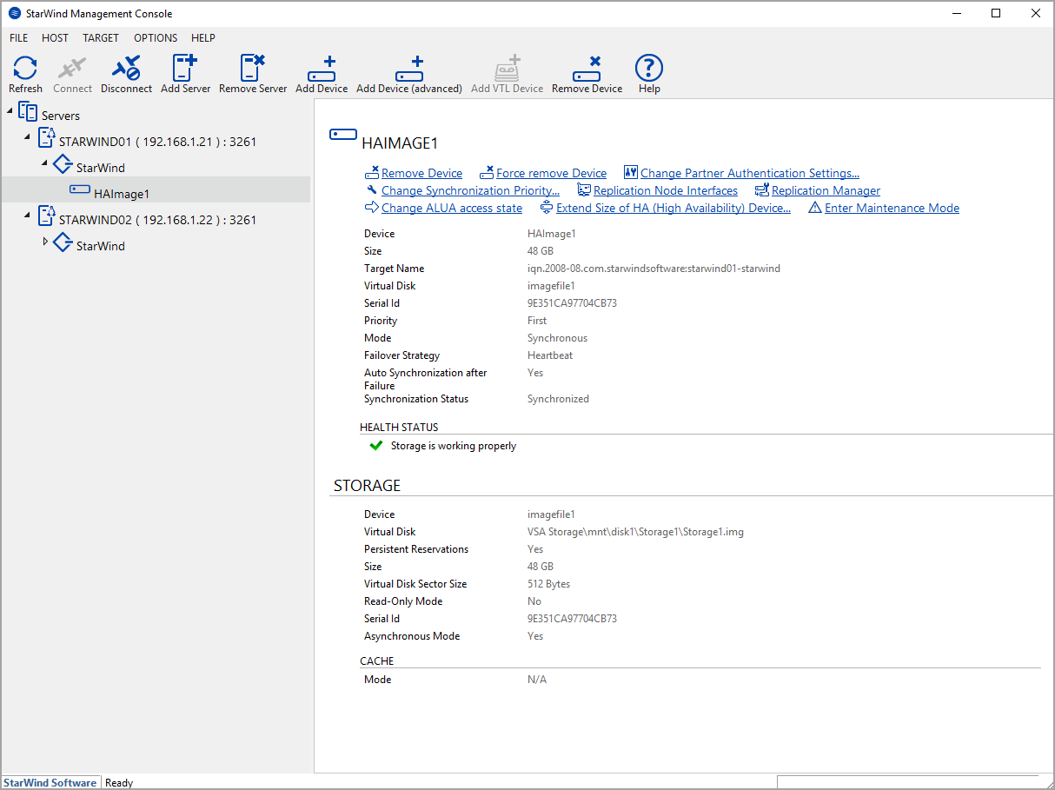The height and width of the screenshot is (790, 1055).
Task: Click Add Device (advanced) toolbar icon
Action: pos(408,69)
